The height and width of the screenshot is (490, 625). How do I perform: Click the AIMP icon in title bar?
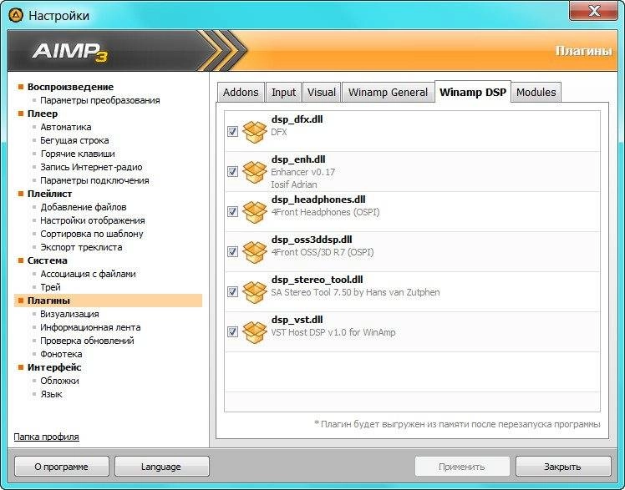[16, 16]
